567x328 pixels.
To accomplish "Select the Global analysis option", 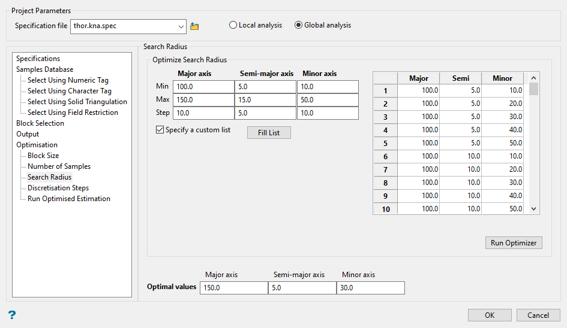I will (298, 26).
